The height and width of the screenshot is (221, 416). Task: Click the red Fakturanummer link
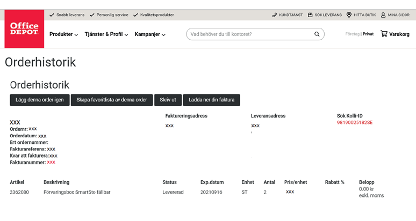tap(51, 162)
